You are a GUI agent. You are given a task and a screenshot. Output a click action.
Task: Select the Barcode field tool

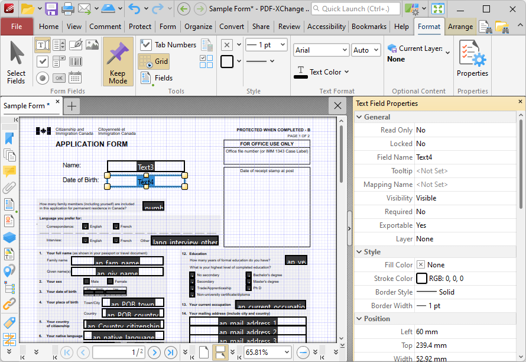click(x=76, y=62)
